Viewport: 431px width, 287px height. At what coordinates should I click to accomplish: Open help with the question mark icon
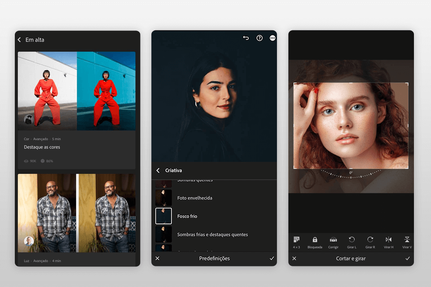coord(259,38)
